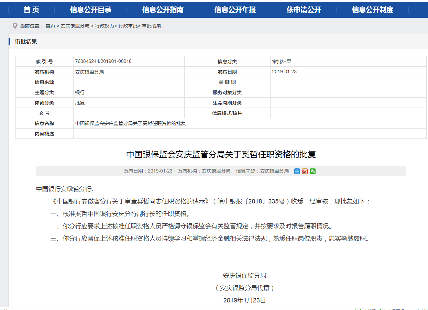This screenshot has width=428, height=310.
Task: Click the closing date 2019年1月23日
Action: tap(244, 300)
